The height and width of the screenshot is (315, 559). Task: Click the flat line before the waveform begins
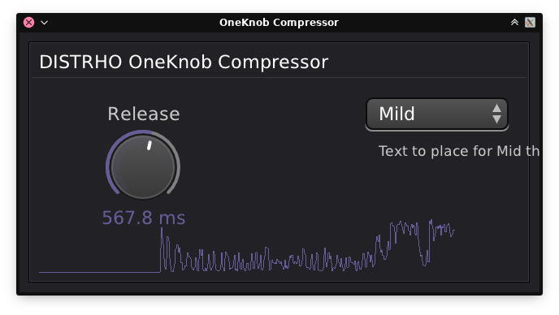click(x=99, y=272)
